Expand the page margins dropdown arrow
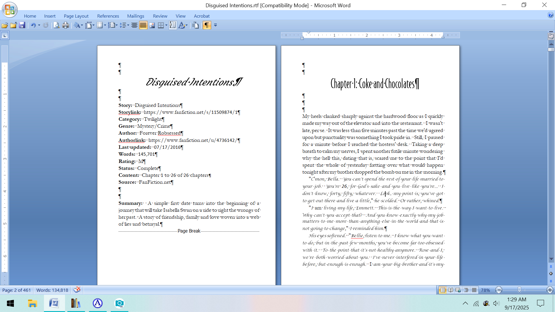This screenshot has width=555, height=312. pos(94,25)
